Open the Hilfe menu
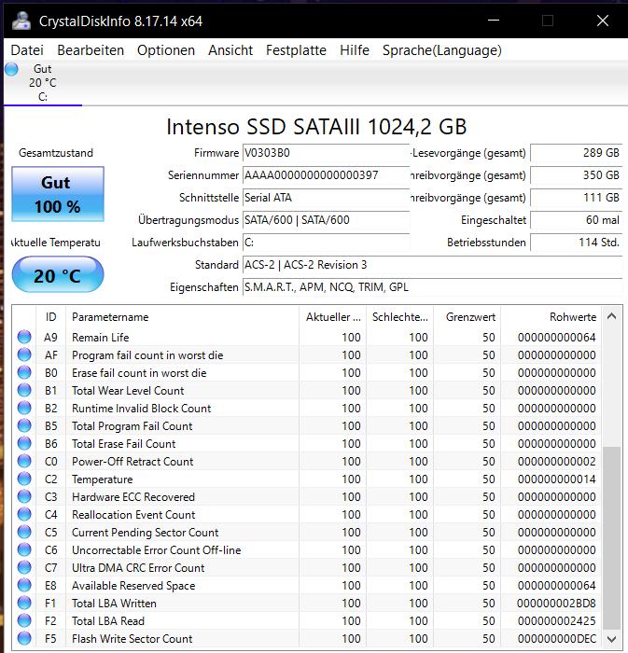 coord(355,50)
